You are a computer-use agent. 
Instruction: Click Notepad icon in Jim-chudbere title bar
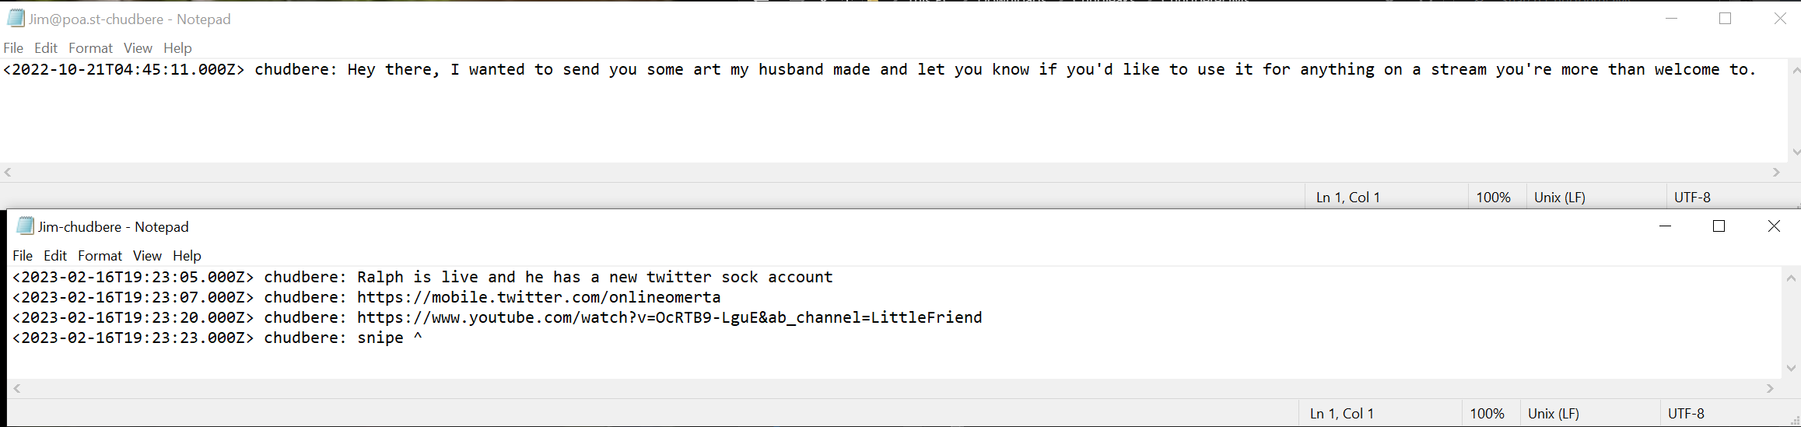pos(25,226)
